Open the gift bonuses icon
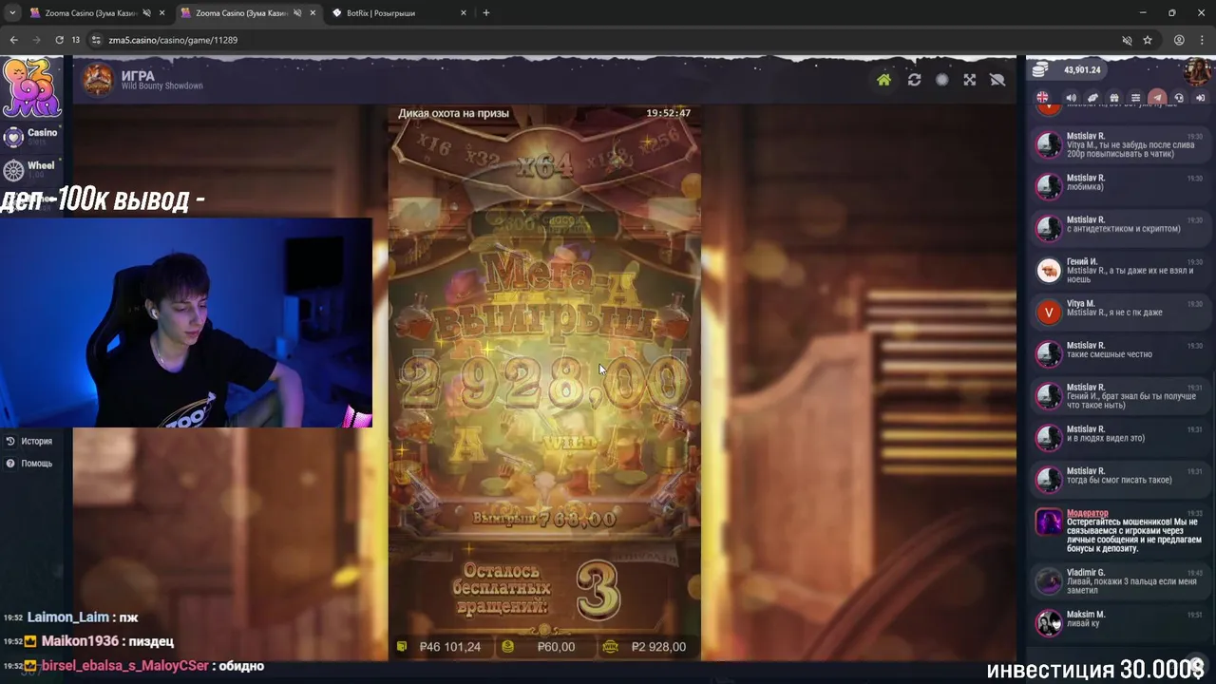This screenshot has width=1216, height=684. coord(1114,98)
